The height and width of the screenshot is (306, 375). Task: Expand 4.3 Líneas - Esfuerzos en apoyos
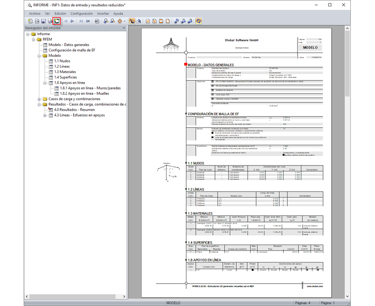(45, 116)
